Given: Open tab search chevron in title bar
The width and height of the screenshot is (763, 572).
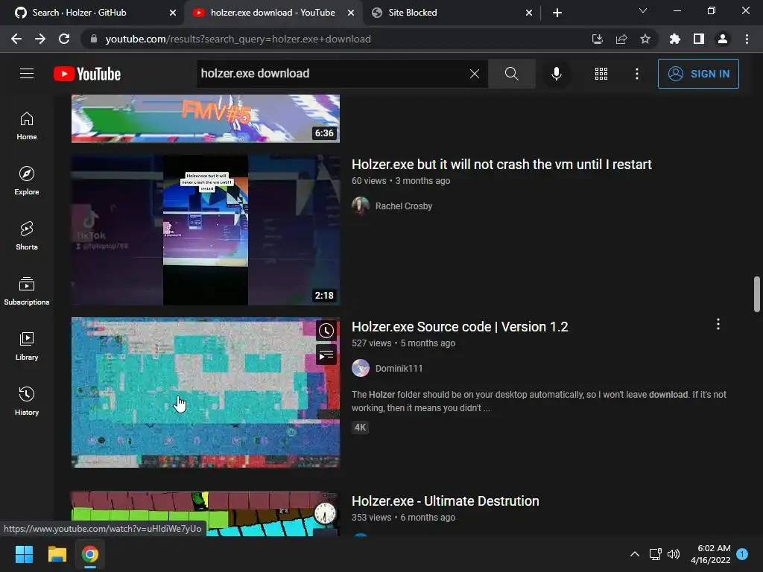Looking at the screenshot, I should pyautogui.click(x=643, y=10).
